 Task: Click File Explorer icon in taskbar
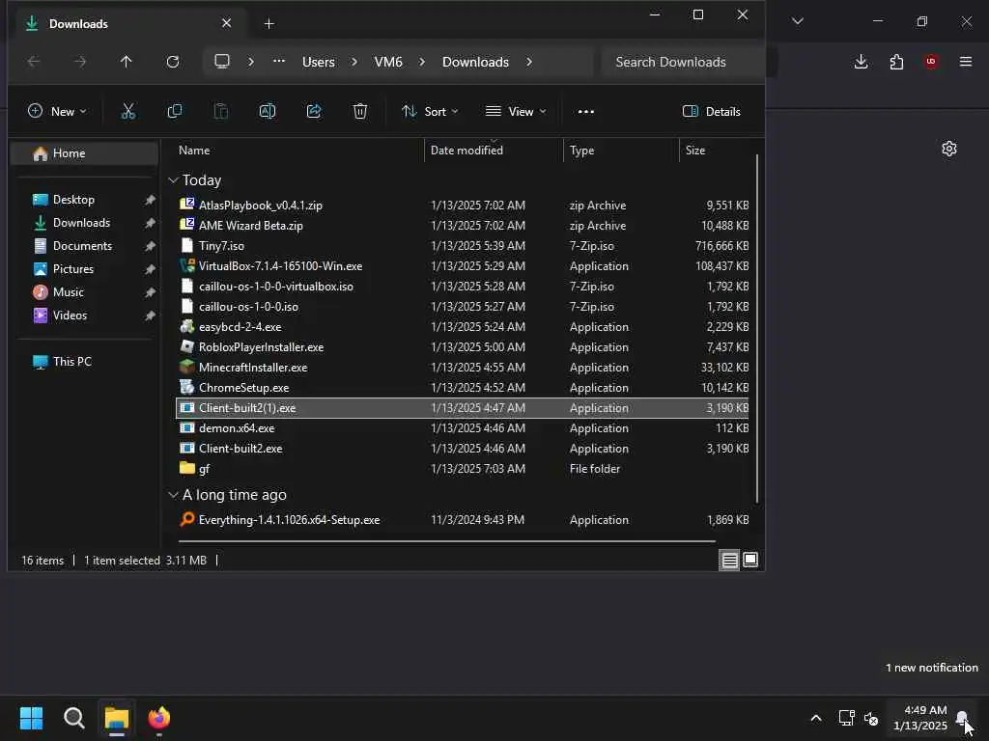[117, 718]
